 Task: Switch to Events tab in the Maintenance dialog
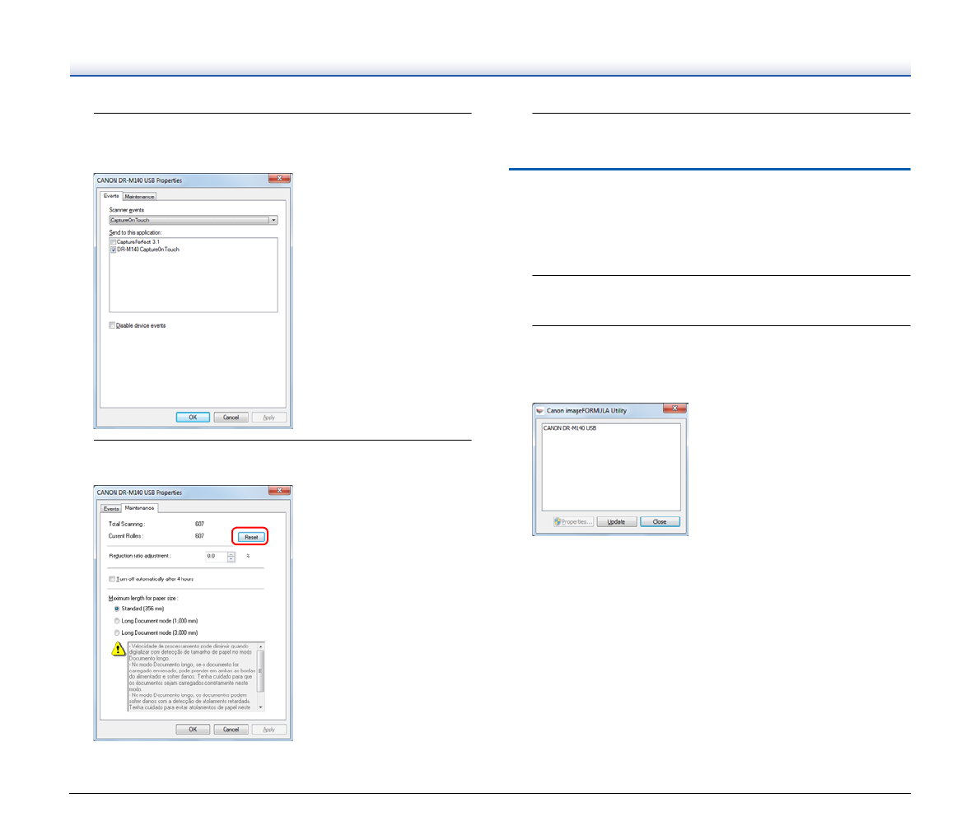(x=111, y=509)
